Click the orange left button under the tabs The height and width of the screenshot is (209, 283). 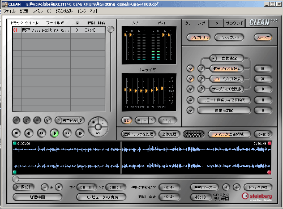point(198,37)
